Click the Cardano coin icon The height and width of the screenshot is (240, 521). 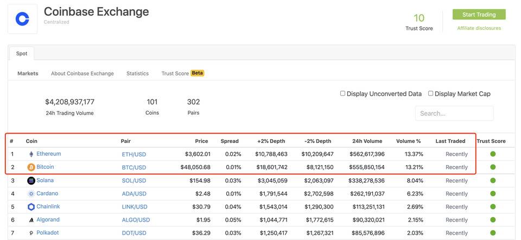[31, 193]
